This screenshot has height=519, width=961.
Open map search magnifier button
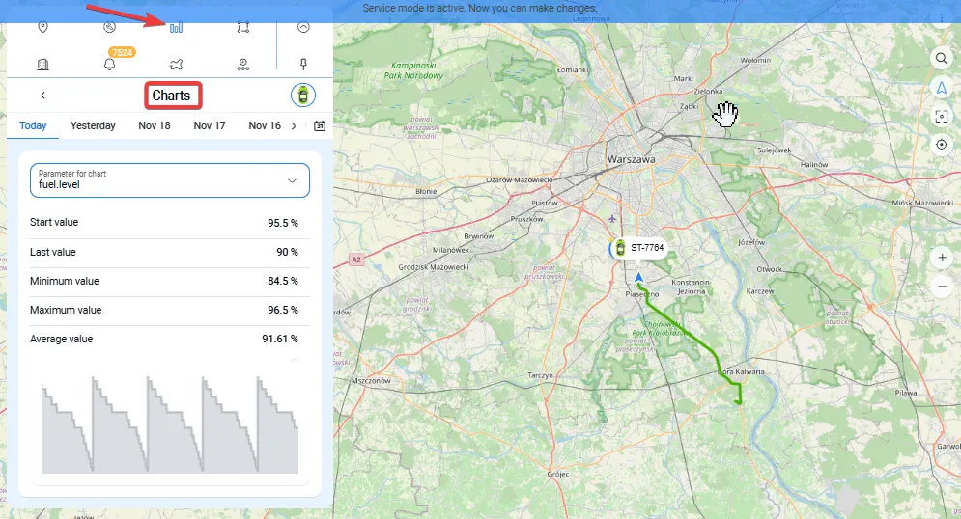coord(942,59)
